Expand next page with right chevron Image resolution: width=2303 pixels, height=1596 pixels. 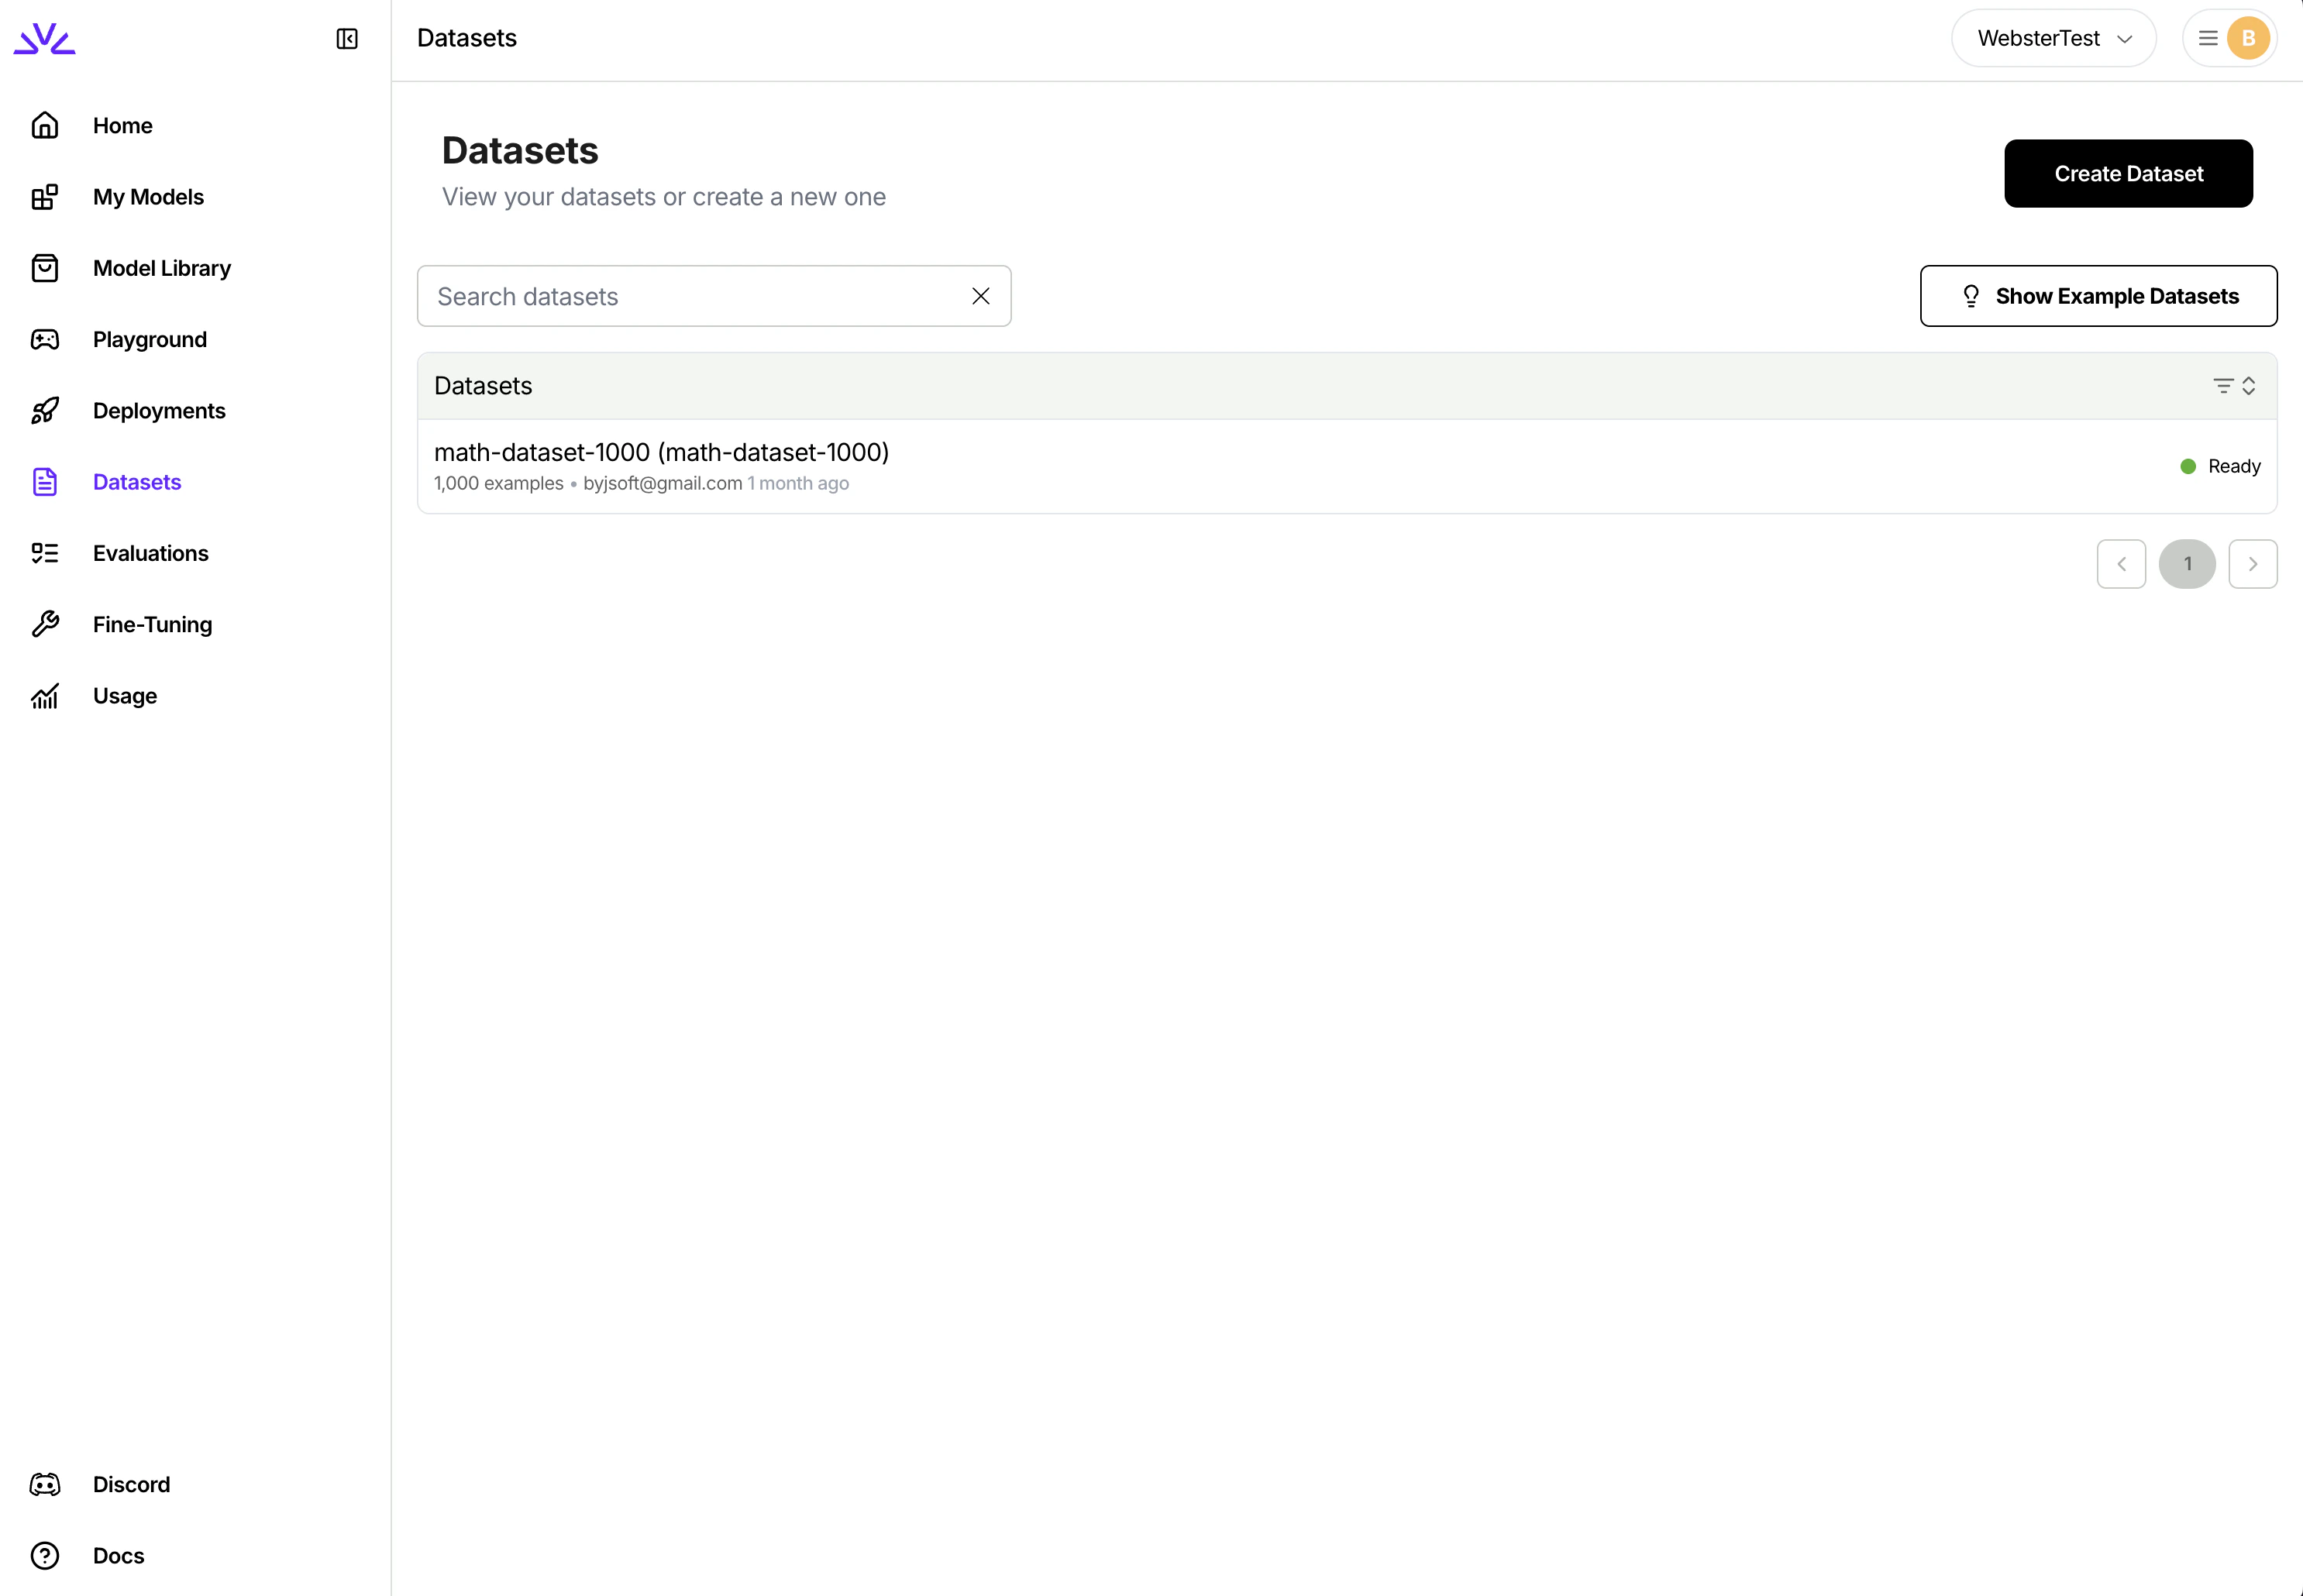point(2253,563)
